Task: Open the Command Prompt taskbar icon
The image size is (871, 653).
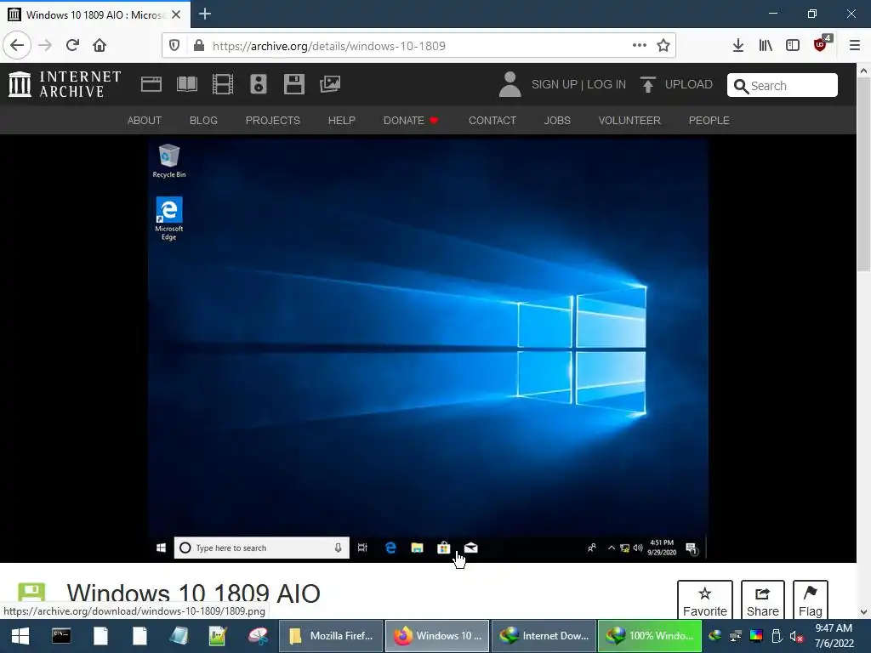Action: [61, 636]
